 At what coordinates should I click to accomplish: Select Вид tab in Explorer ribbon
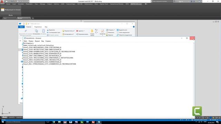[x=46, y=27]
